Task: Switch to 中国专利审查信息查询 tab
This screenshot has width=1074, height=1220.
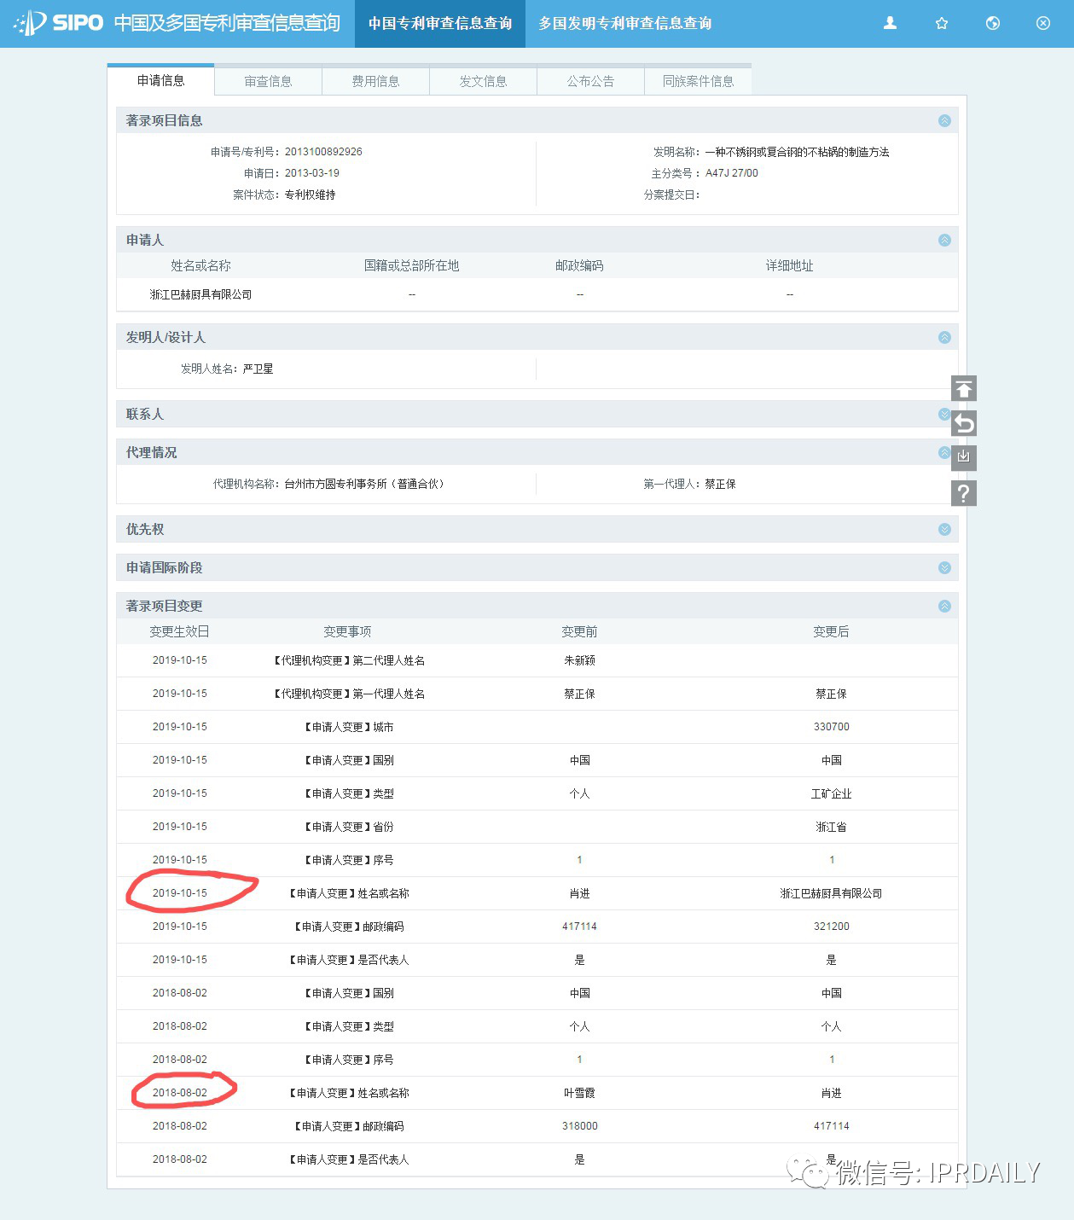Action: [x=440, y=23]
